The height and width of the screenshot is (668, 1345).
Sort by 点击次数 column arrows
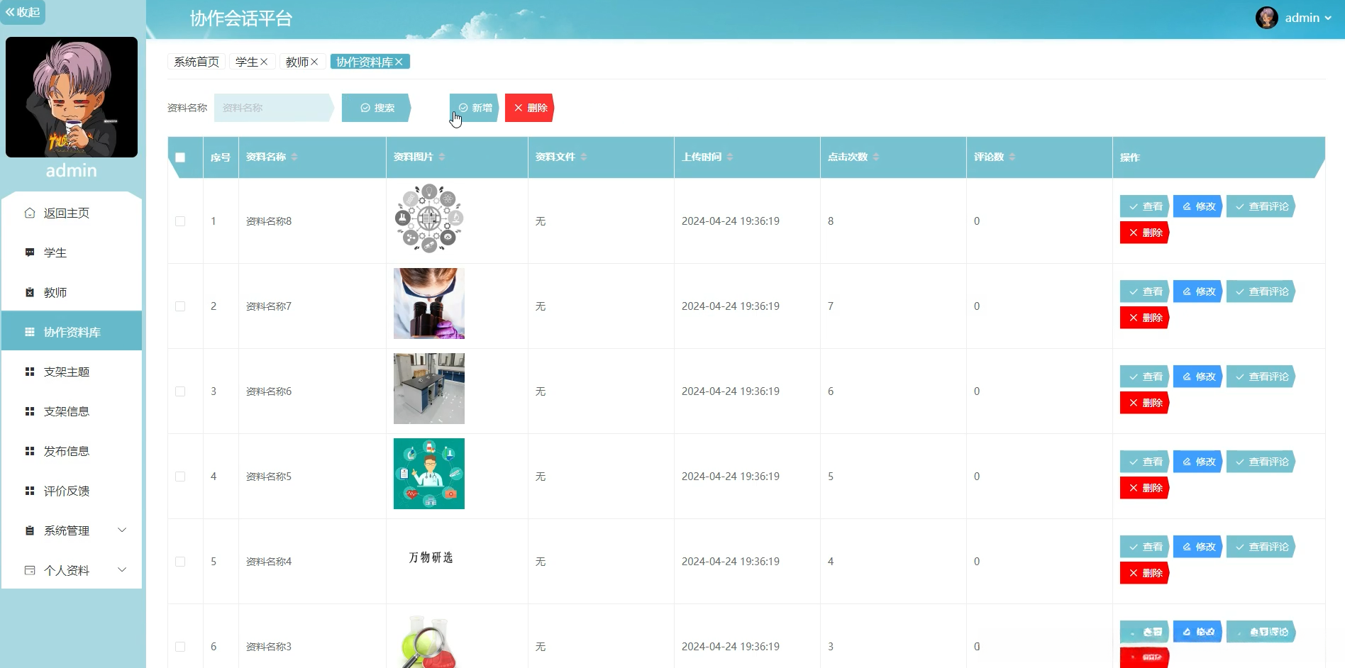pos(876,157)
